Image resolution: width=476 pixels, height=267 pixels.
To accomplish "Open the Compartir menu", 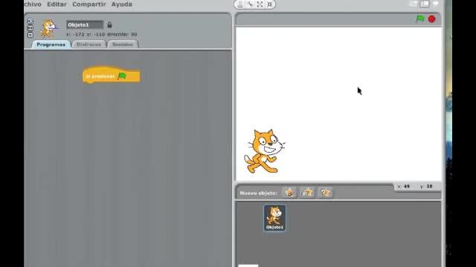I will click(89, 4).
